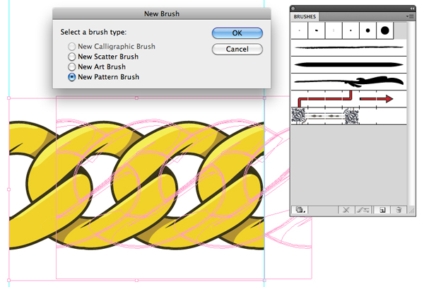Screen dimensions: 424x287
Task: Choose the thin charcoal stroke art brush
Action: pos(349,47)
